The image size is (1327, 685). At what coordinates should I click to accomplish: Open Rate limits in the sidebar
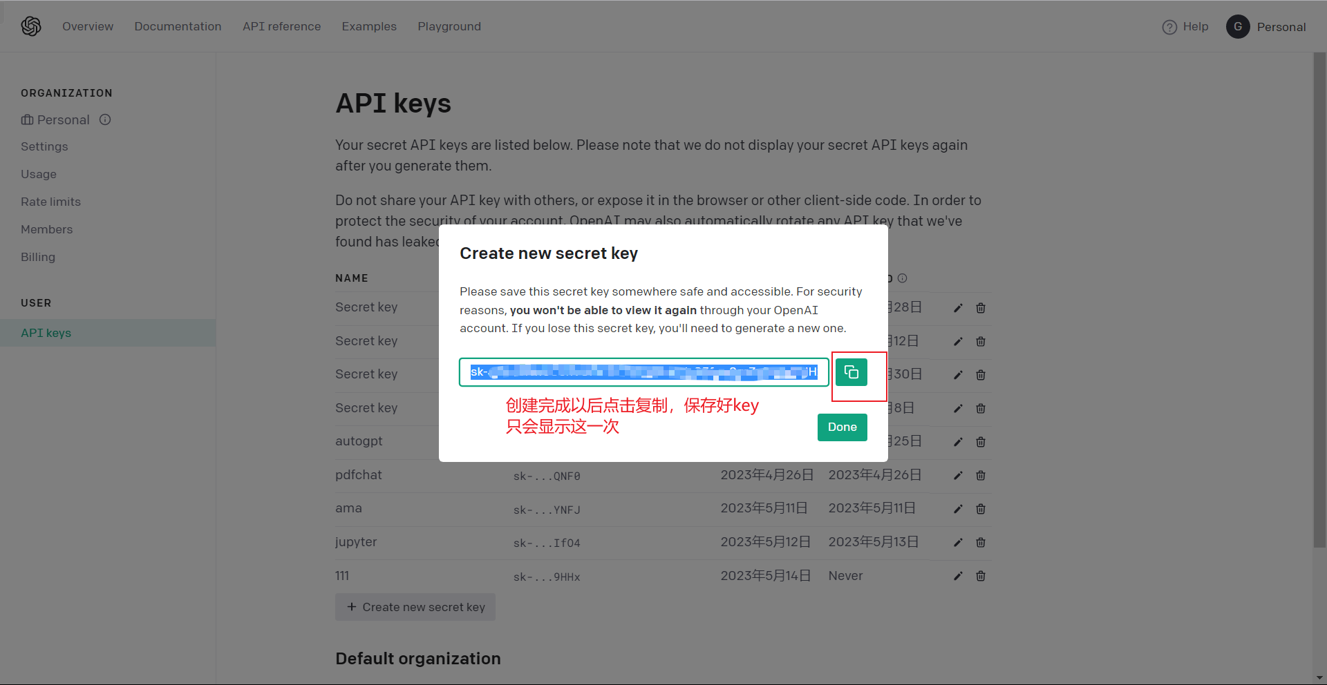coord(50,202)
